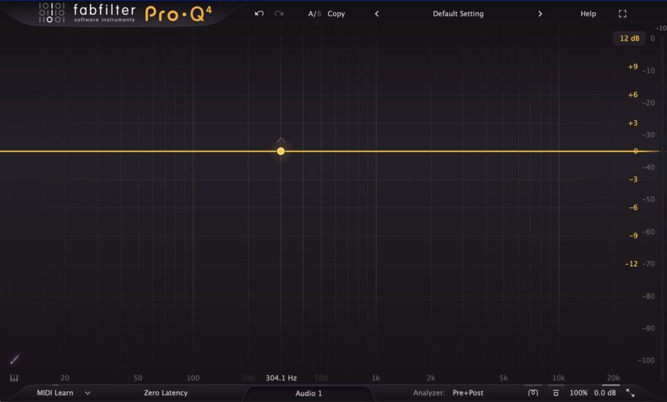This screenshot has height=402, width=667.
Task: Select the EQ band dot at 304.1 Hz
Action: pyautogui.click(x=281, y=152)
